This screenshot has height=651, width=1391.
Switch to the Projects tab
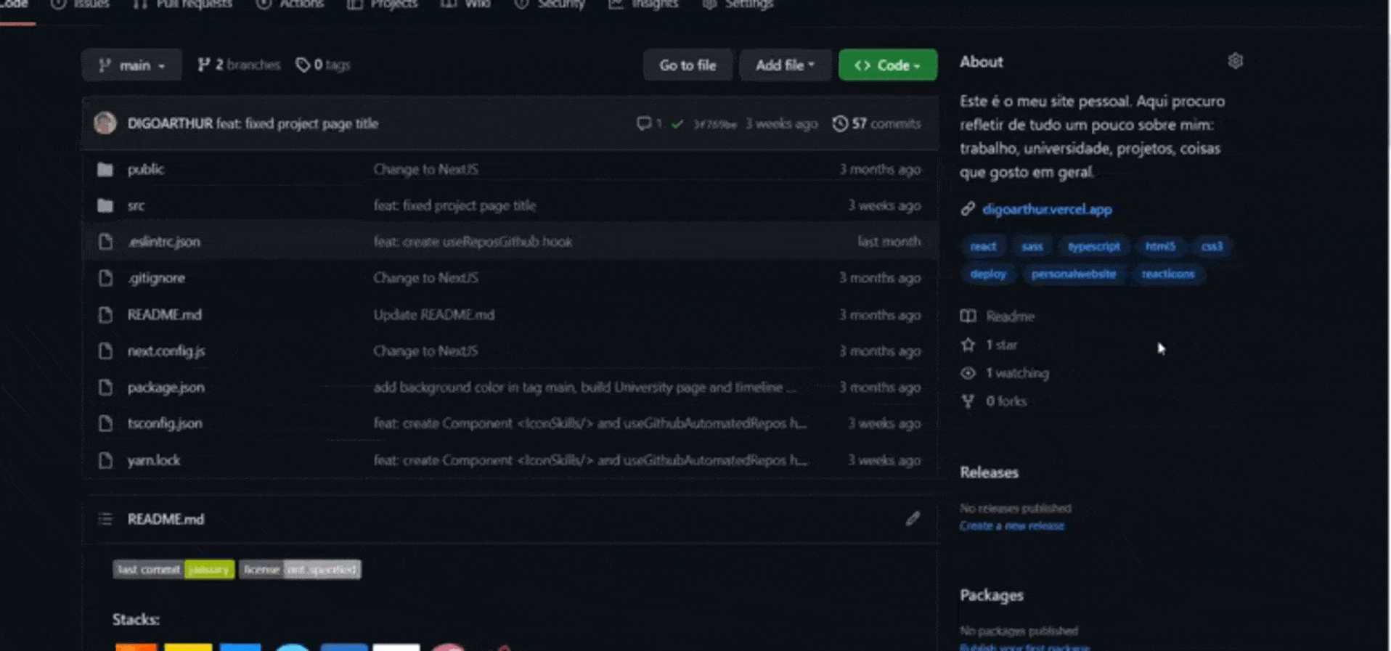(382, 4)
